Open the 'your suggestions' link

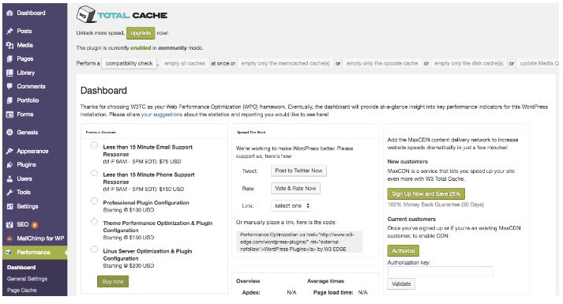pos(162,114)
